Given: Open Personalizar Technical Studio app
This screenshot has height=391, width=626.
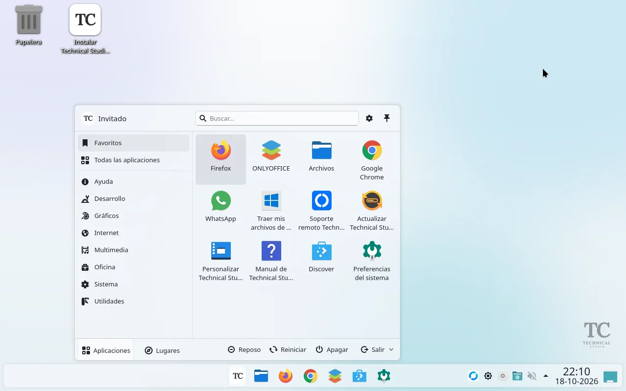Looking at the screenshot, I should coord(221,260).
